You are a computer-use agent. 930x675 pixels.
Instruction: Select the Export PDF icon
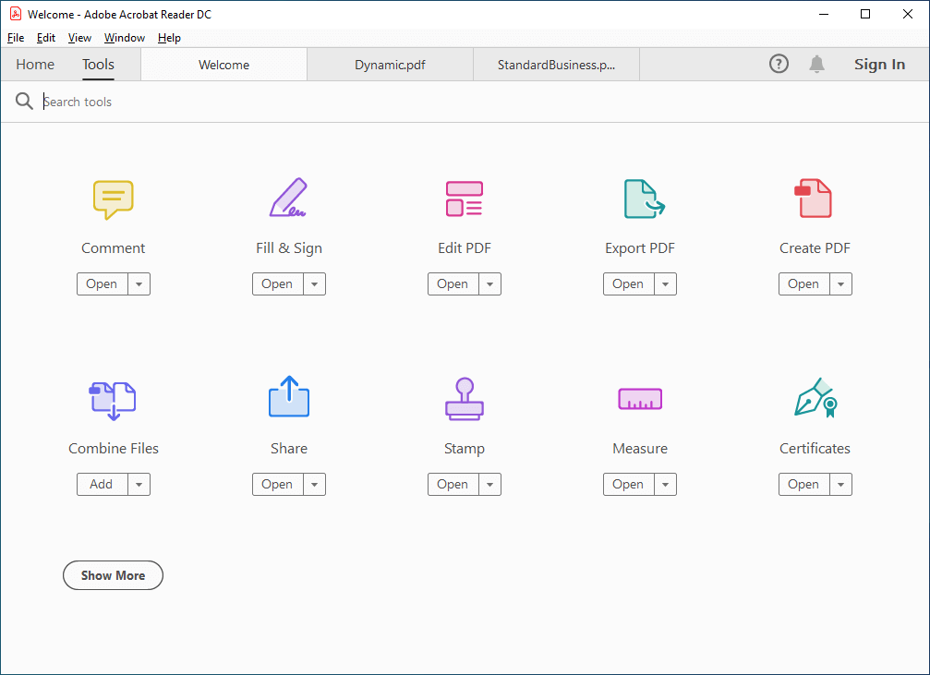pyautogui.click(x=639, y=198)
